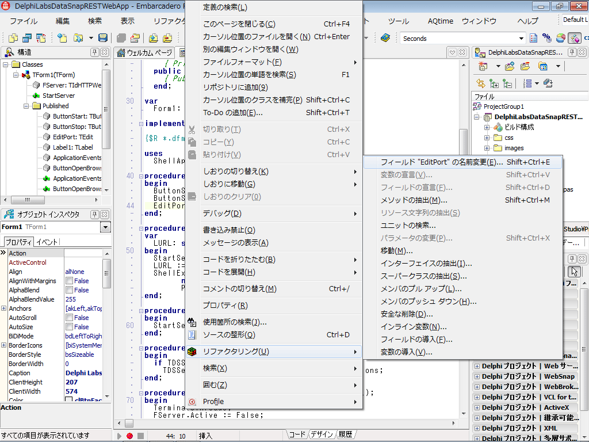Click the Remove file from project icon
Image resolution: width=589 pixels, height=442 pixels.
coord(167,38)
